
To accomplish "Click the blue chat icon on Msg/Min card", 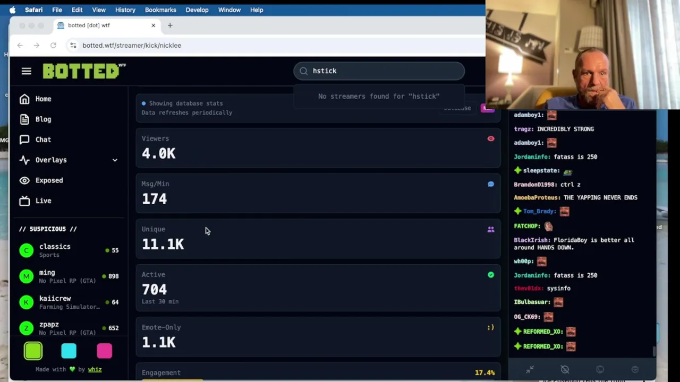I will point(491,184).
